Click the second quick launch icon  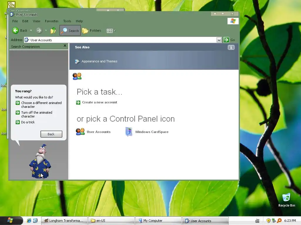coord(36,221)
